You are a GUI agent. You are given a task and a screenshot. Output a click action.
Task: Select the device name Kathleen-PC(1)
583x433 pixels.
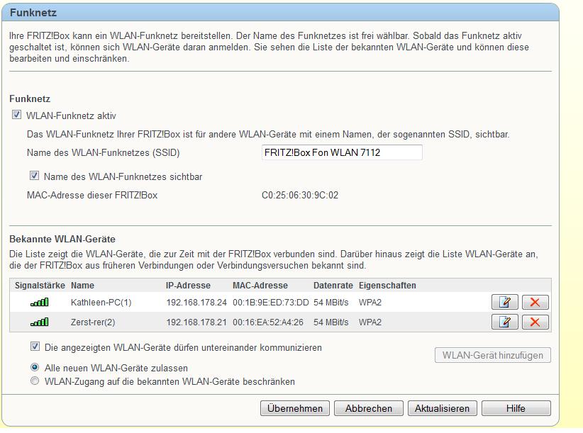click(101, 303)
